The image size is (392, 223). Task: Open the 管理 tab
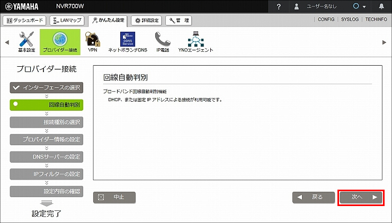[x=179, y=21]
